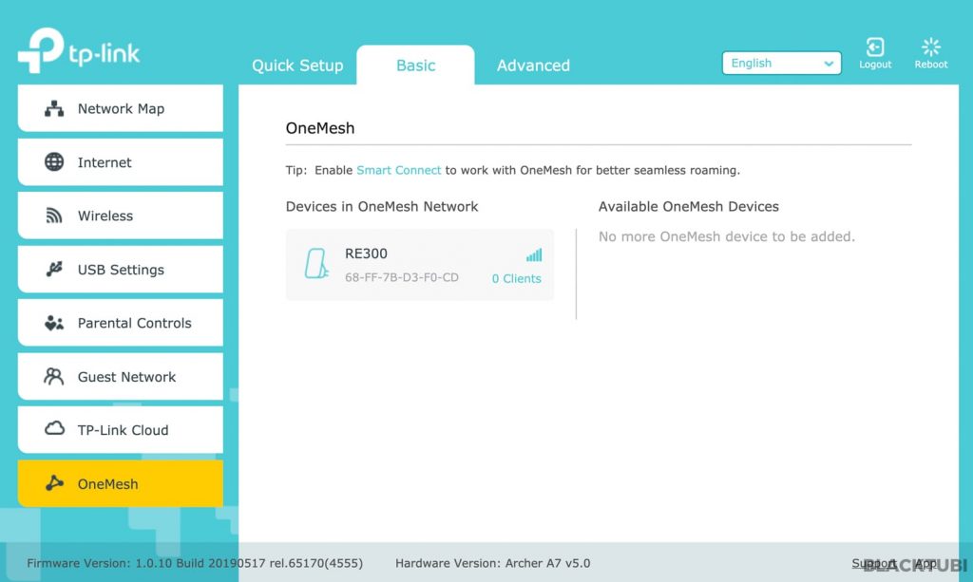Open the English language dropdown
The image size is (973, 582).
pos(781,64)
